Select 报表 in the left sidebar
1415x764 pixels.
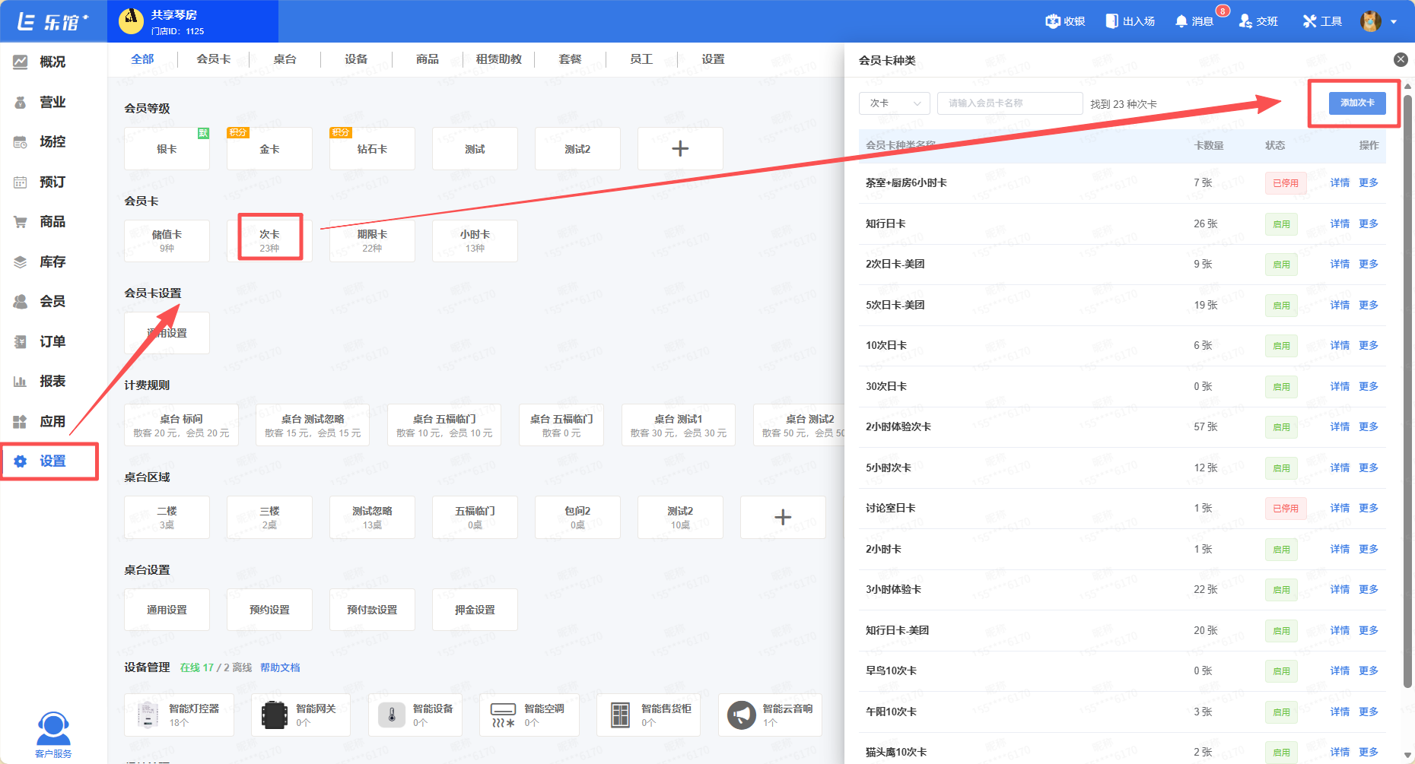click(x=52, y=381)
